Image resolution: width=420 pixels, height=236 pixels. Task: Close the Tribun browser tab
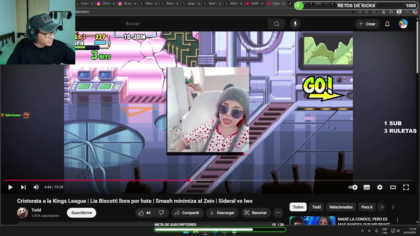tap(157, 4)
